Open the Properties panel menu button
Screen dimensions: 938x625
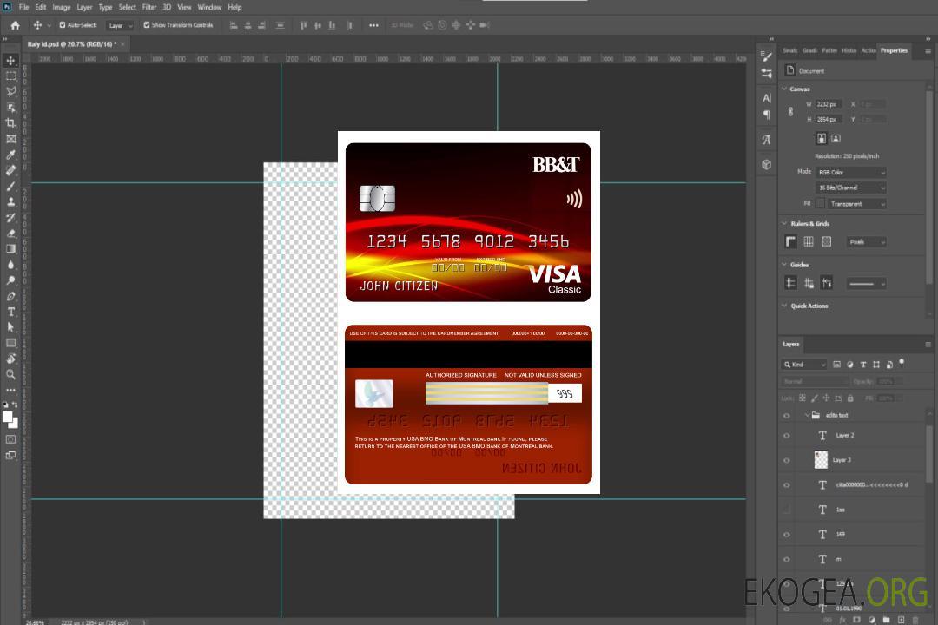click(928, 51)
